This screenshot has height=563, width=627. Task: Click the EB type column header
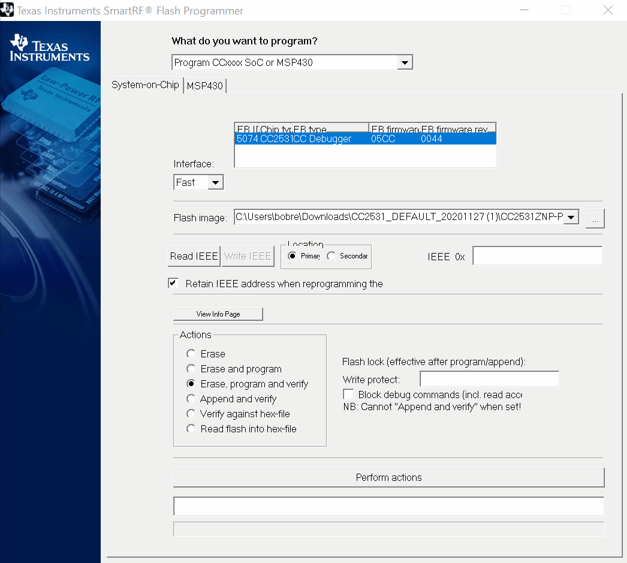point(330,128)
